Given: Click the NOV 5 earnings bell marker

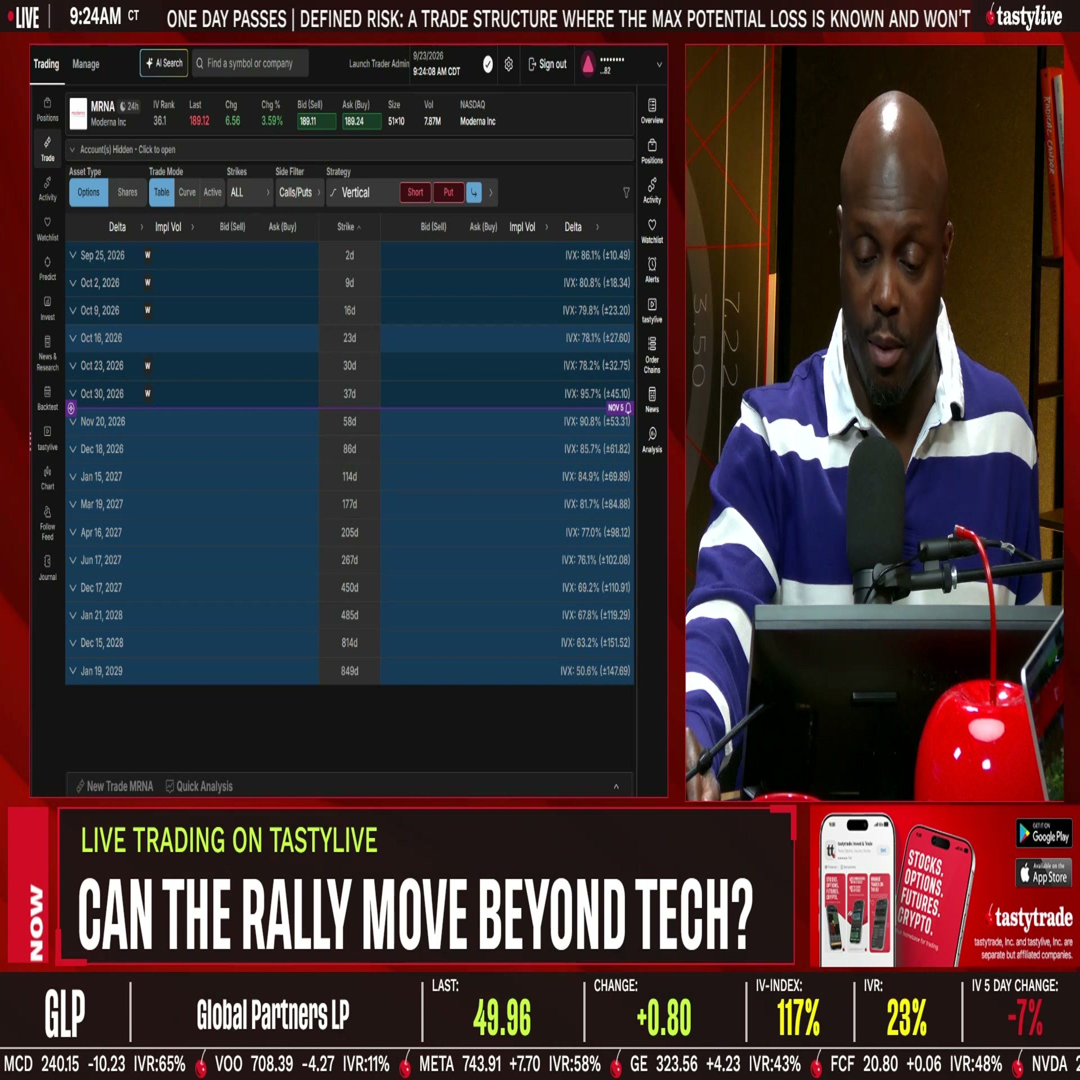Looking at the screenshot, I should click(619, 408).
